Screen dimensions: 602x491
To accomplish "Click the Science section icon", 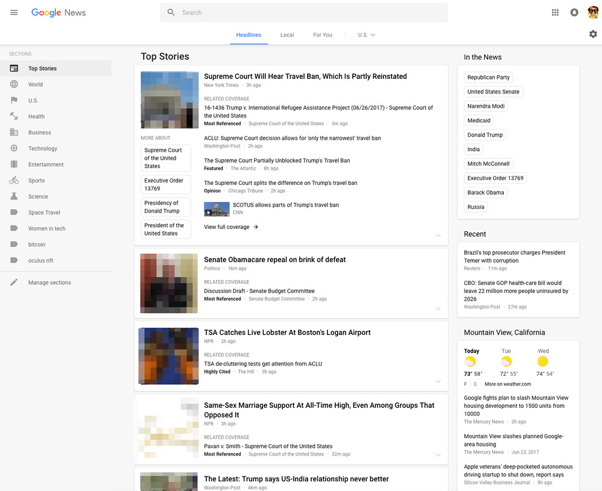I will click(14, 196).
